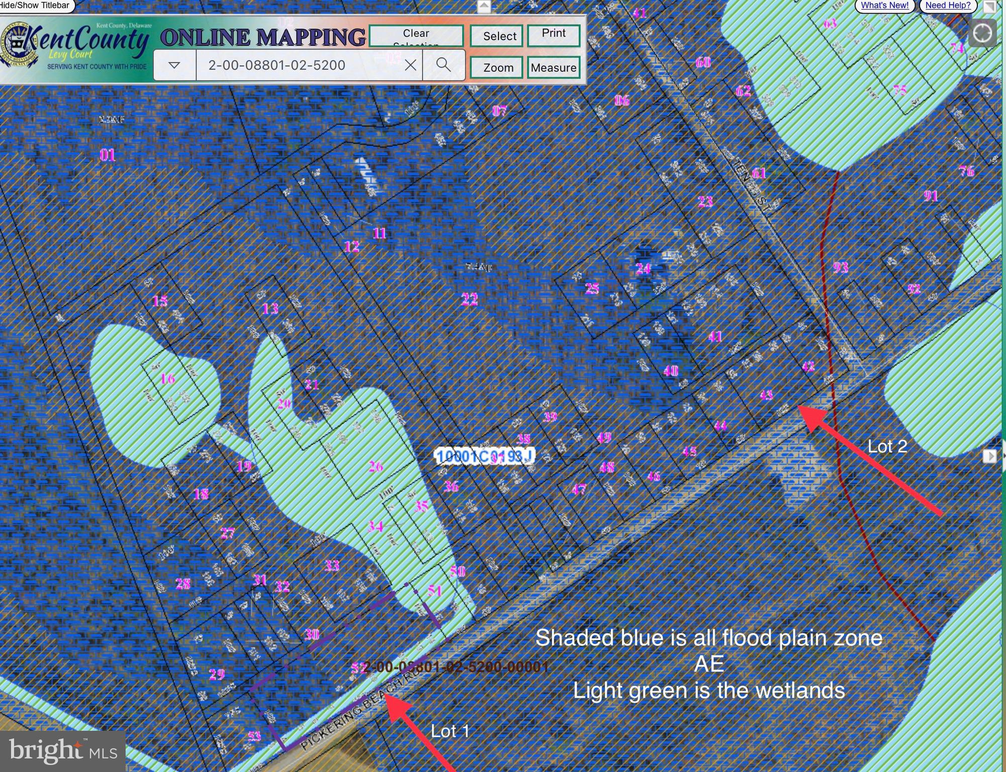Click the search magnifier icon
1006x772 pixels.
443,65
